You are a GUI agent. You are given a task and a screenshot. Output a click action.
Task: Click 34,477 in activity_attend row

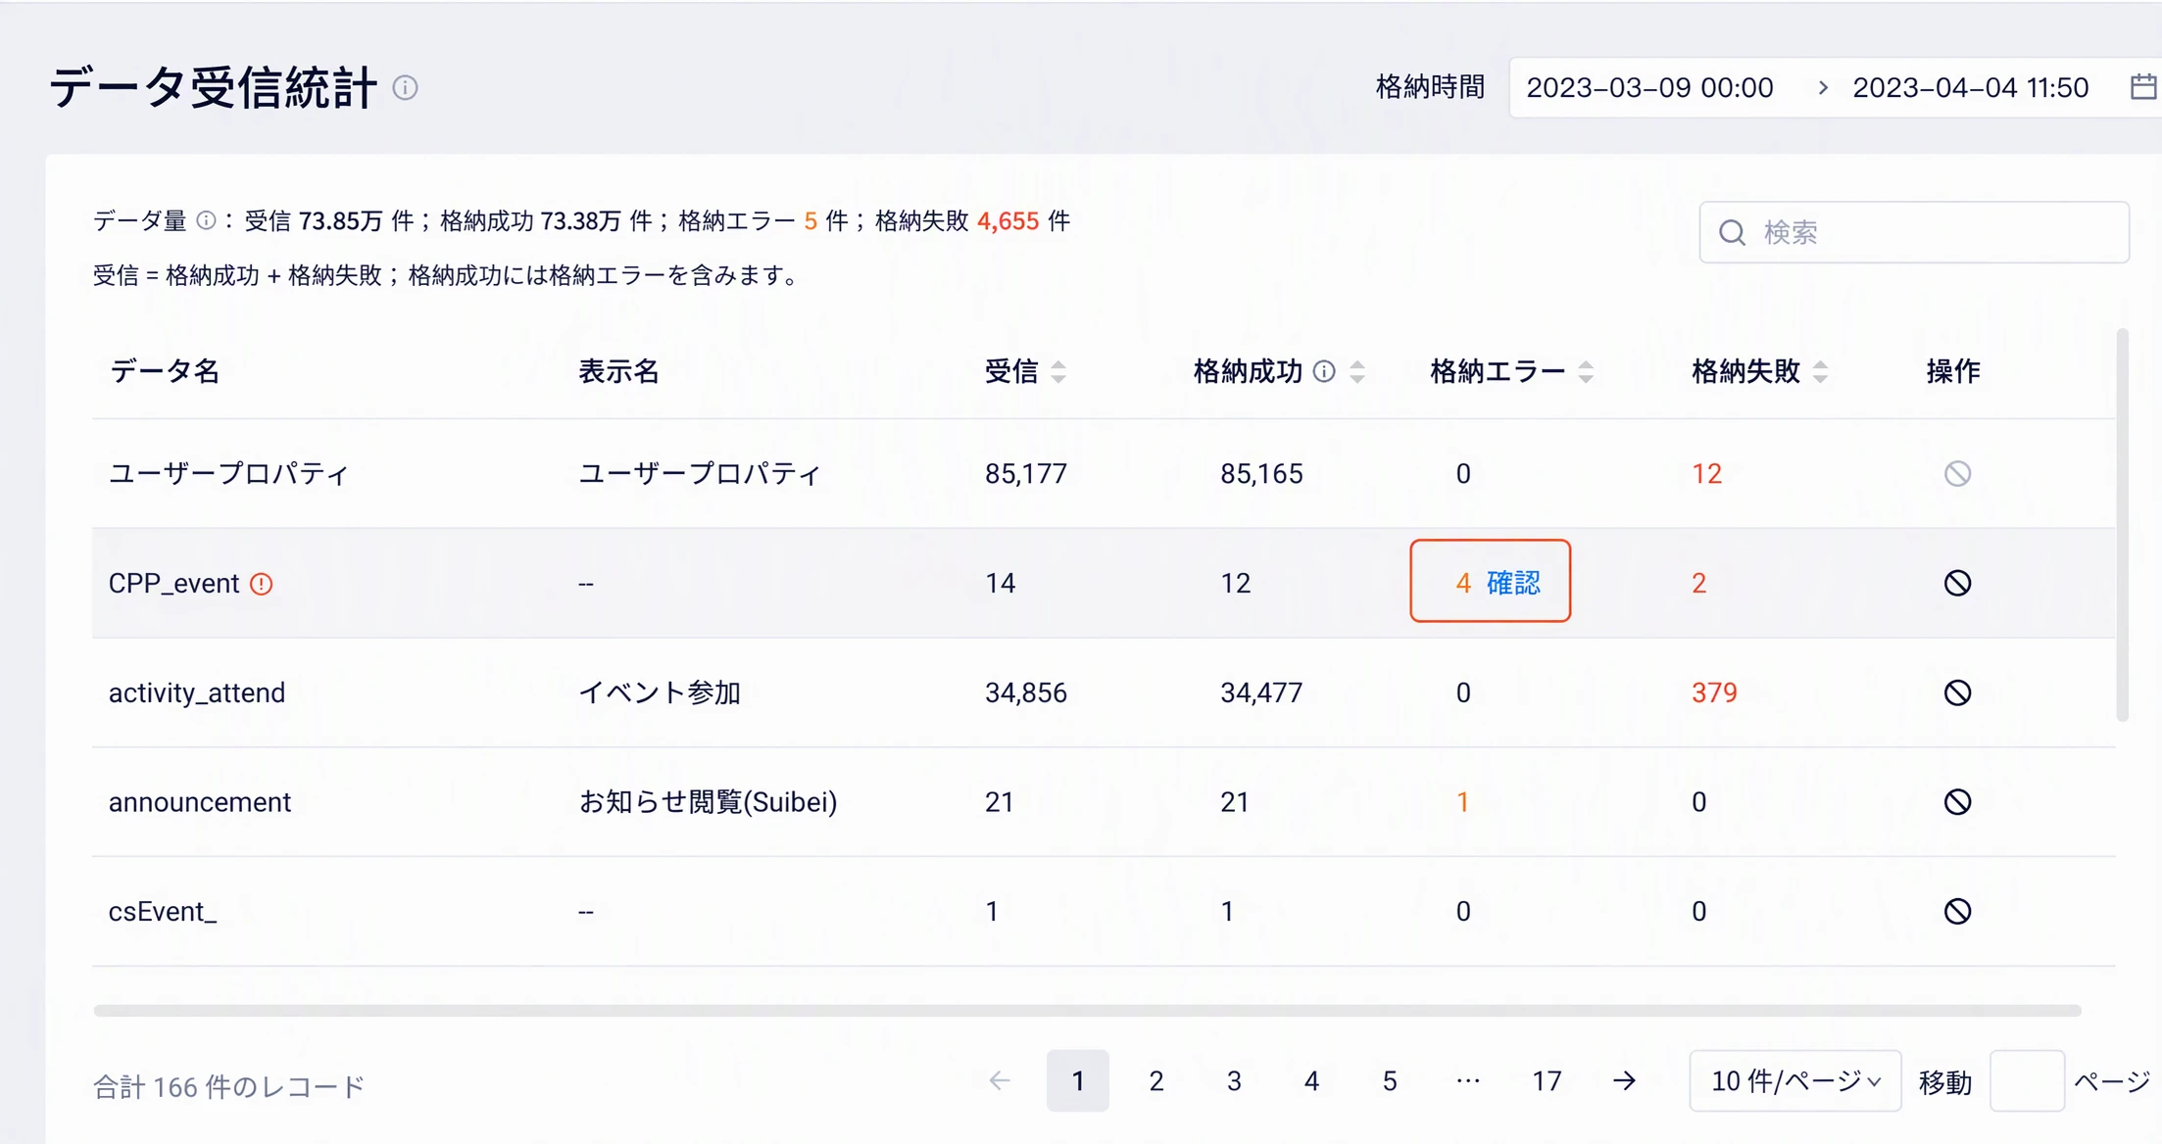tap(1261, 693)
